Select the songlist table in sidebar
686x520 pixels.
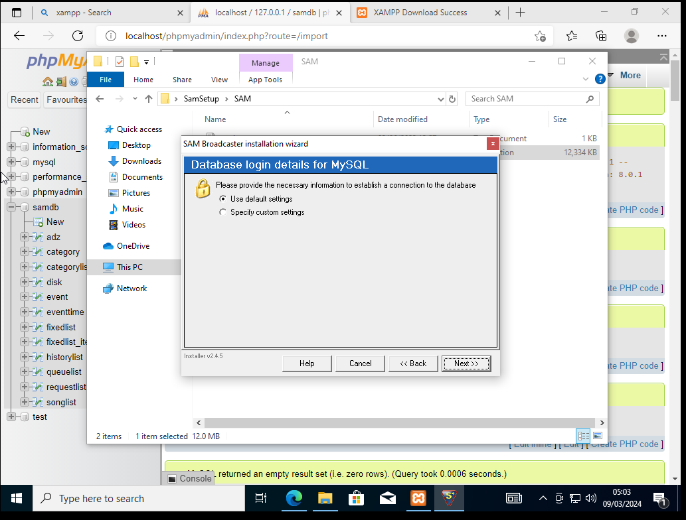[x=61, y=402]
